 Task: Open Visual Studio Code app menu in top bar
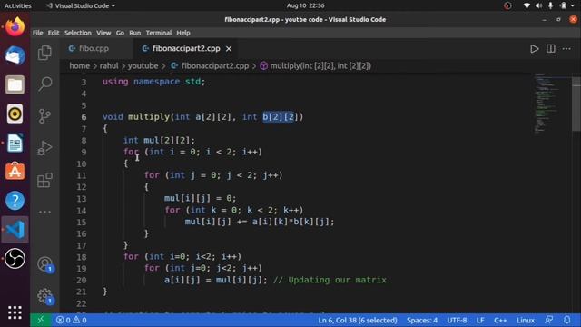click(81, 5)
